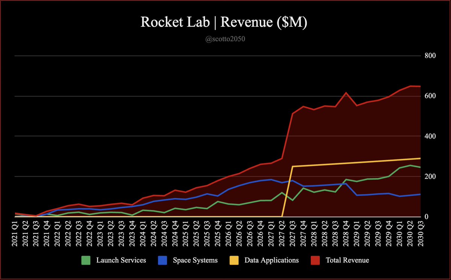This screenshot has height=280, width=451.
Task: Click the Total Revenue peak at 2028 Q4
Action: 346,93
